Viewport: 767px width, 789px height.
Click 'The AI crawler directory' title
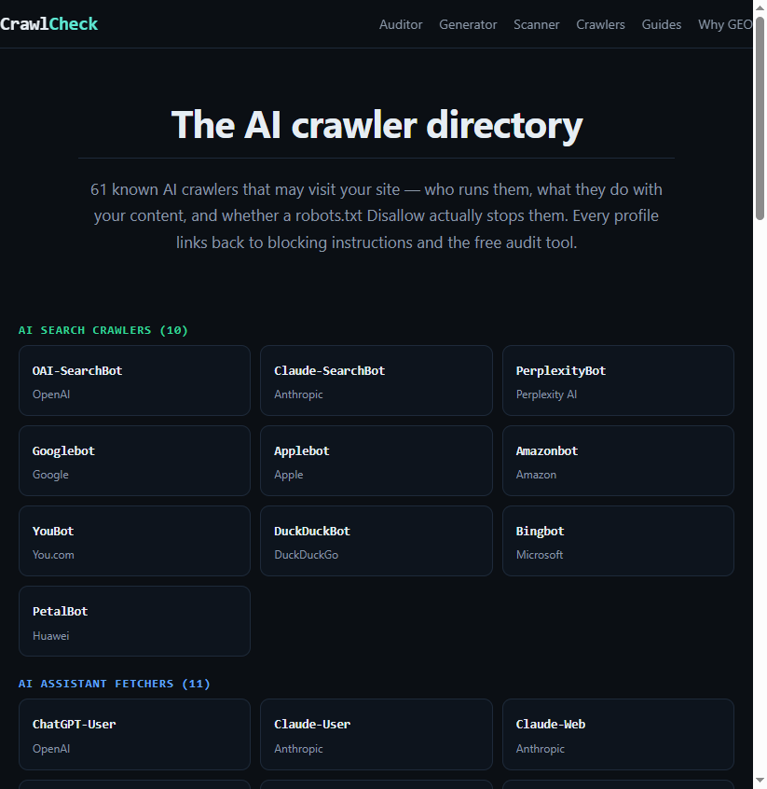coord(377,125)
